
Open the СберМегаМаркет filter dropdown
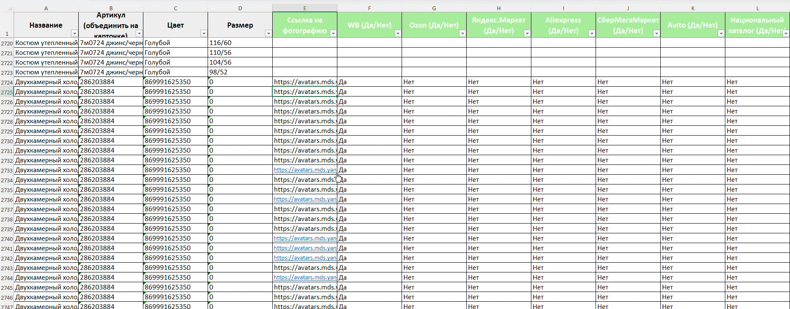click(x=656, y=34)
